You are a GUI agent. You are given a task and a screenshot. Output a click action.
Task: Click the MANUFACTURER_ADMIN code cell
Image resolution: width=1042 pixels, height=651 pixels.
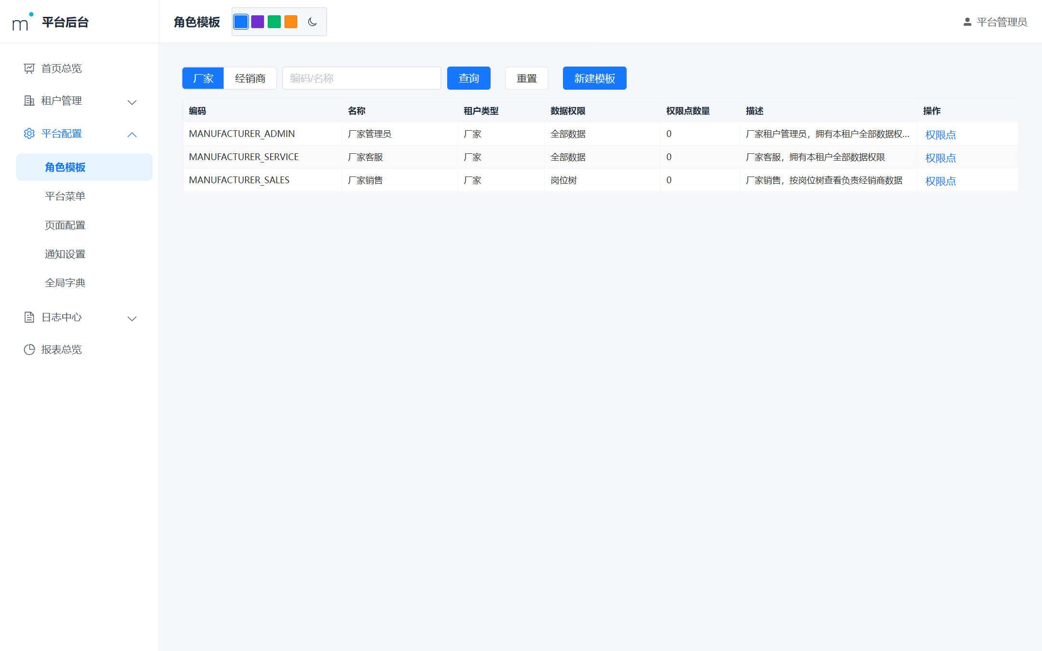(x=262, y=134)
